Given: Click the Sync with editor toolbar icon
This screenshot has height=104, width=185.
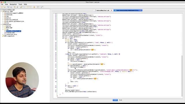Looking at the screenshot, I should point(15,7).
